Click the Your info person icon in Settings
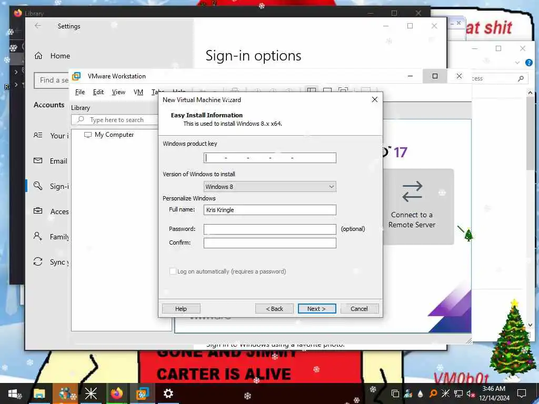This screenshot has height=404, width=539. coord(38,135)
